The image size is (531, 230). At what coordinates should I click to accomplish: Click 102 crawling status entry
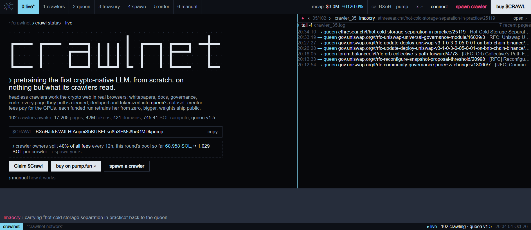(453, 227)
